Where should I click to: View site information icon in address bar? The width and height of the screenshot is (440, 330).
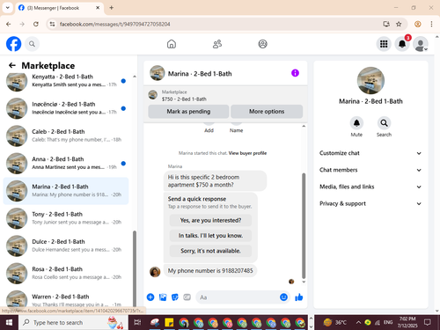tap(52, 24)
